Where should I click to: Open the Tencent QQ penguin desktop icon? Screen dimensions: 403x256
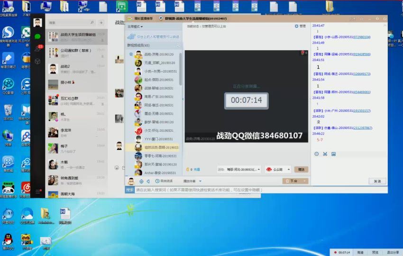tap(8, 242)
